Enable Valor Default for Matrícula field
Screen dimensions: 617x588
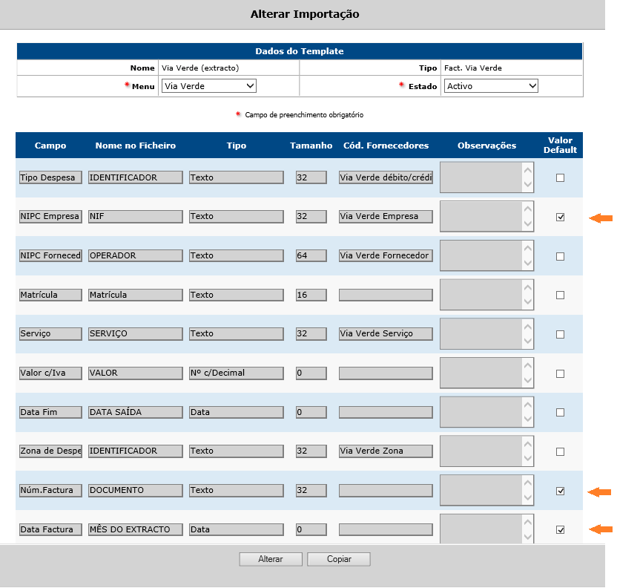(x=560, y=295)
